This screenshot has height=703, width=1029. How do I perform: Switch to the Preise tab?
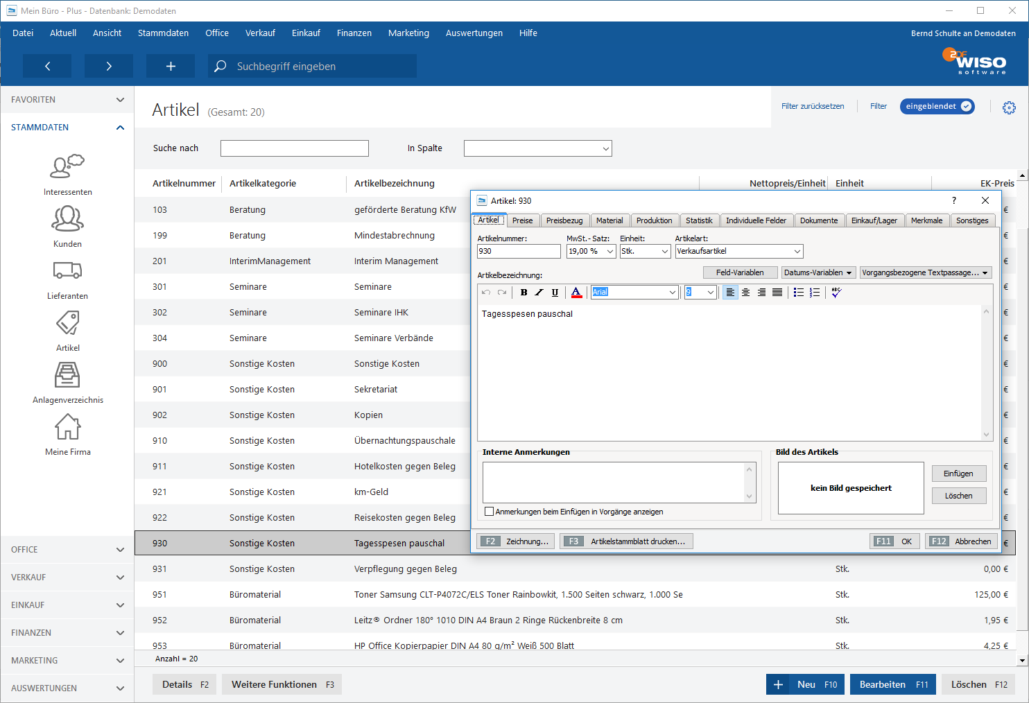[523, 220]
